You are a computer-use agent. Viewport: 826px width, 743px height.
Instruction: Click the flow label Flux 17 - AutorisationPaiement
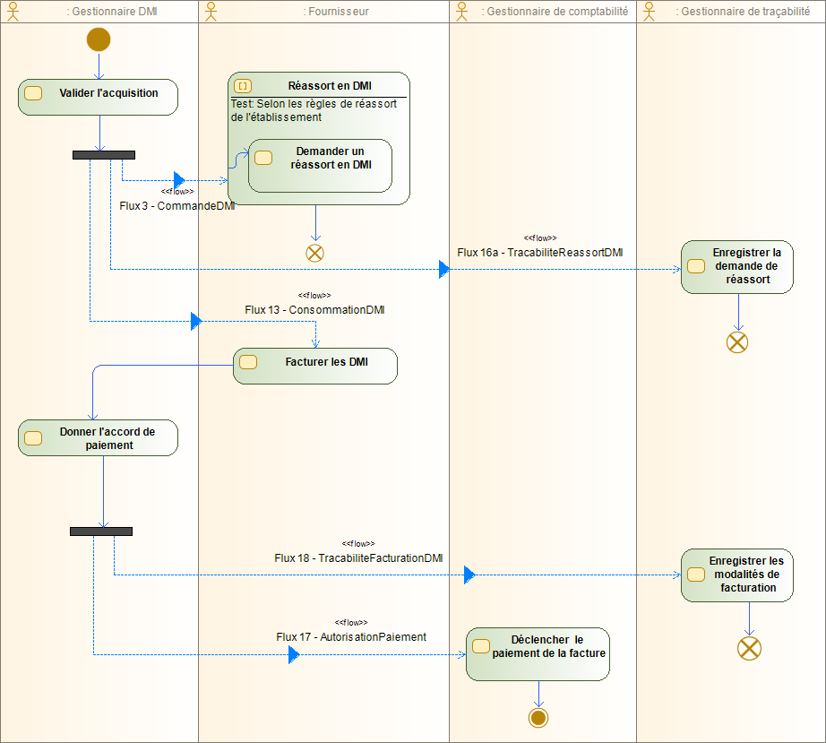pyautogui.click(x=350, y=637)
